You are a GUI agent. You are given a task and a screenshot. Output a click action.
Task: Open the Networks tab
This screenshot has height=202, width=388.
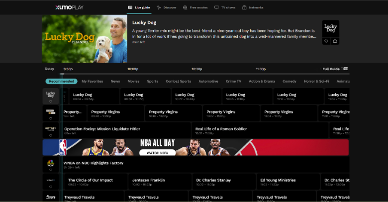coord(253,7)
